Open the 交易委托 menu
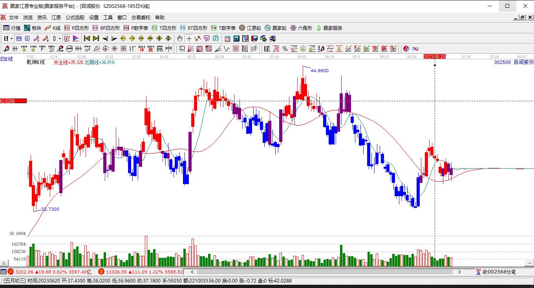 coord(141,17)
